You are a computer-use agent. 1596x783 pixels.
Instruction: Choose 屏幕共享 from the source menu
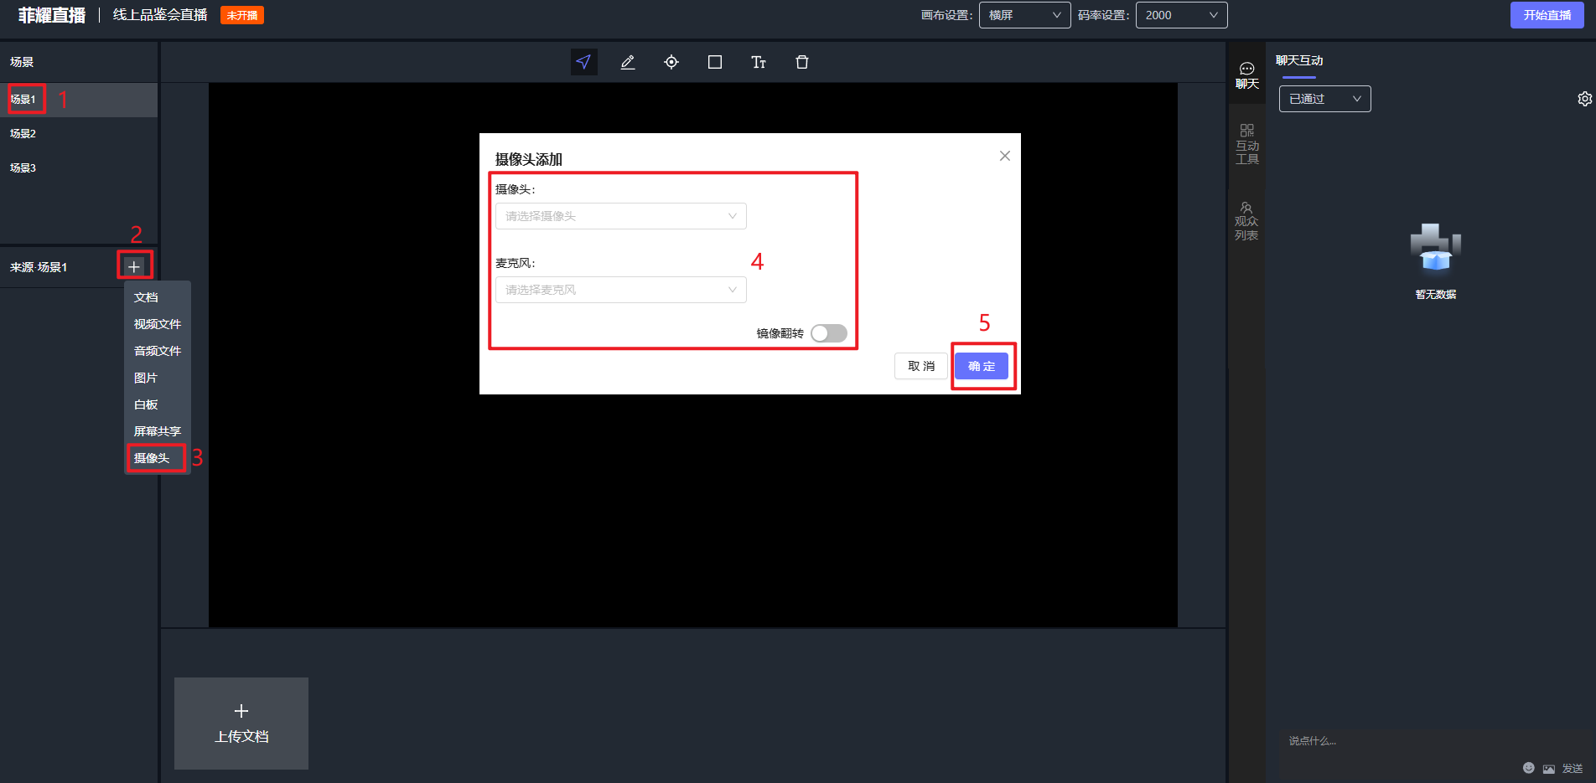pos(158,431)
